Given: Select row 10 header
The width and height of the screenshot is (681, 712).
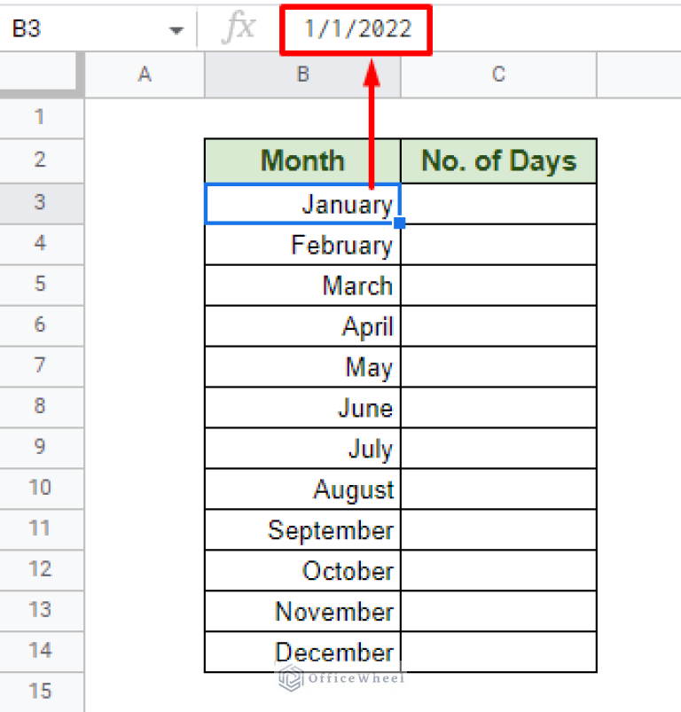Looking at the screenshot, I should tap(40, 488).
